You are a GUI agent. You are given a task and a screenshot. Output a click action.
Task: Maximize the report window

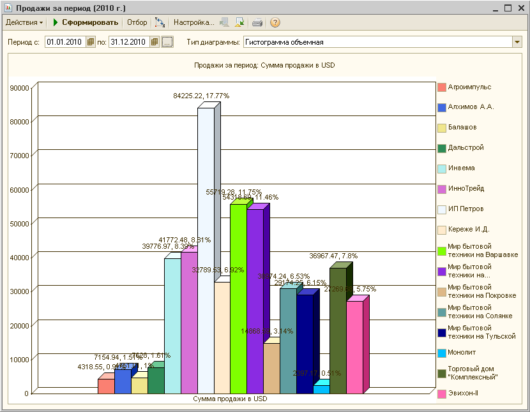point(508,8)
